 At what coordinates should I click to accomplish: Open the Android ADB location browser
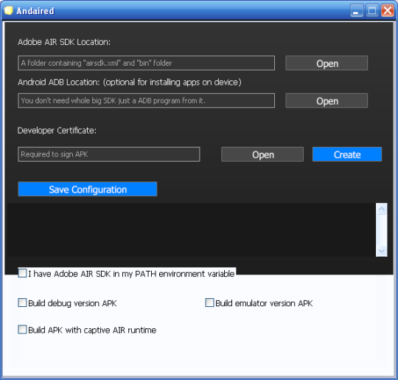point(327,100)
